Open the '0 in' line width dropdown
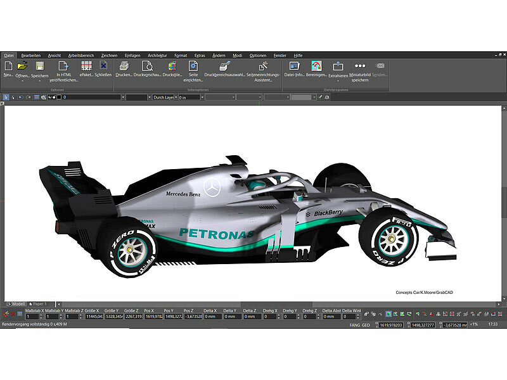Screen dimensions: 507x380 [x=202, y=97]
